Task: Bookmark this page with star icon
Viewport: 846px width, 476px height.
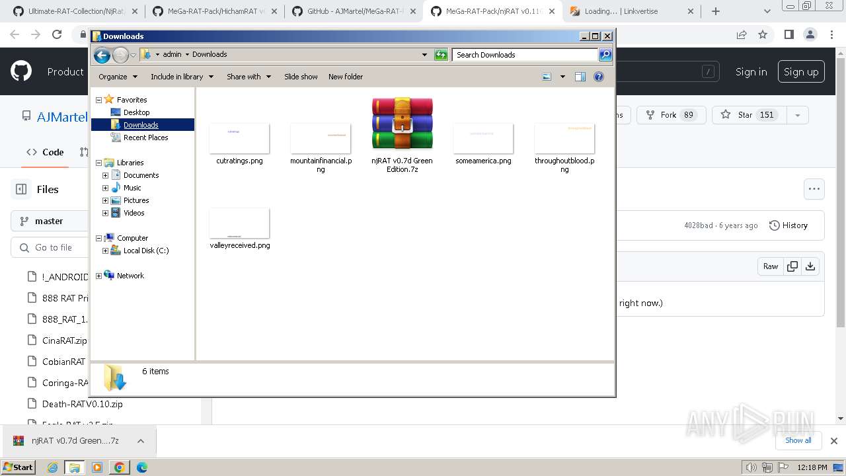Action: coord(763,34)
